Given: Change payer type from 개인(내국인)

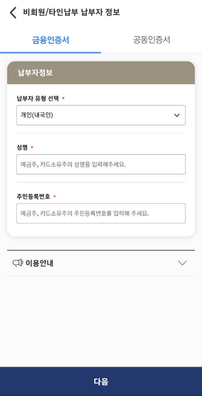Looking at the screenshot, I should point(101,115).
